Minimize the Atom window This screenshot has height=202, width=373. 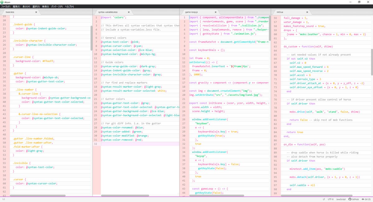(351, 2)
